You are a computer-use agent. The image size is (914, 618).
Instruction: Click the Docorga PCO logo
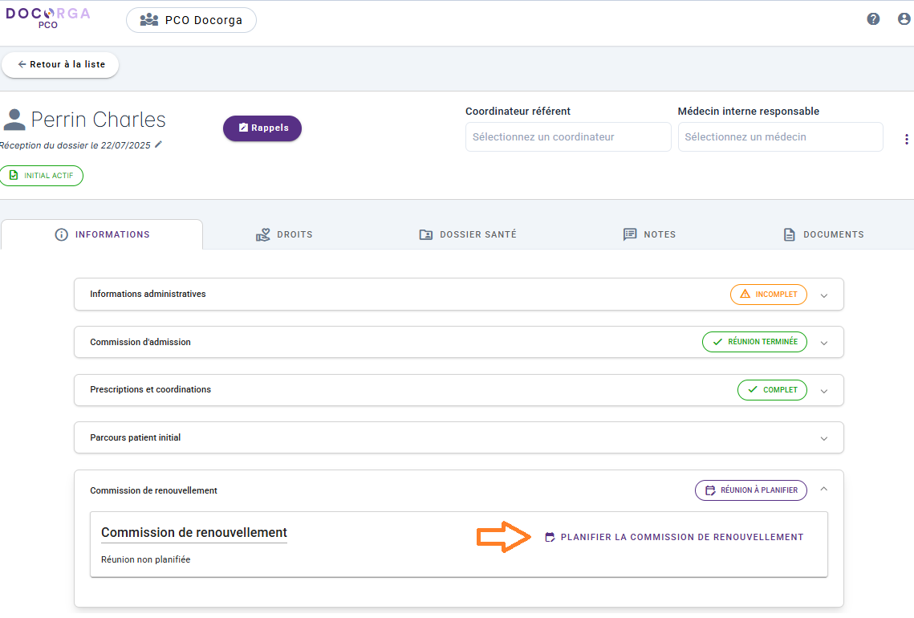point(47,18)
